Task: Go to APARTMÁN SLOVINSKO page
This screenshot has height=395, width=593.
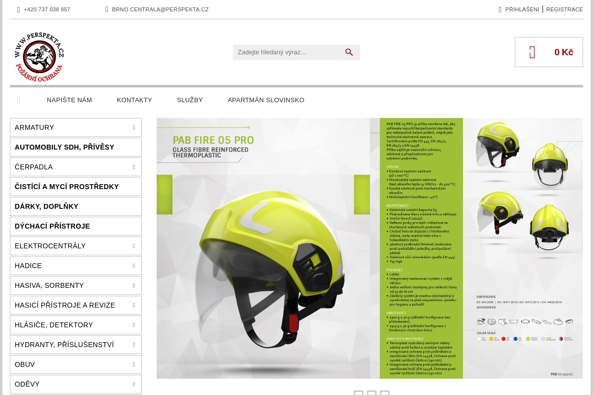Action: pos(266,100)
